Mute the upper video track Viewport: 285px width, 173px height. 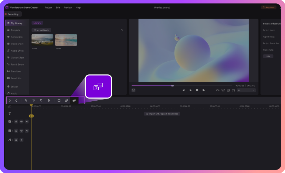coord(27,121)
